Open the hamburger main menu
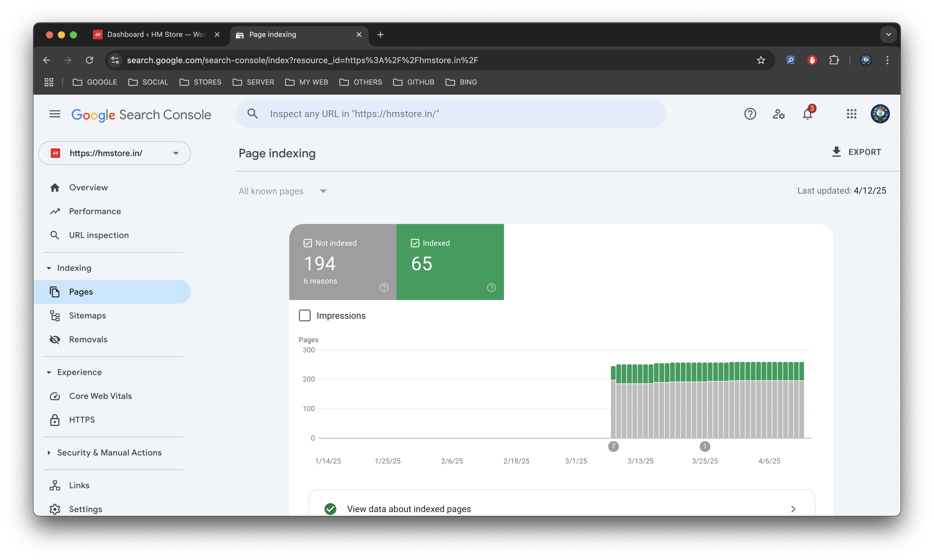 coord(55,114)
